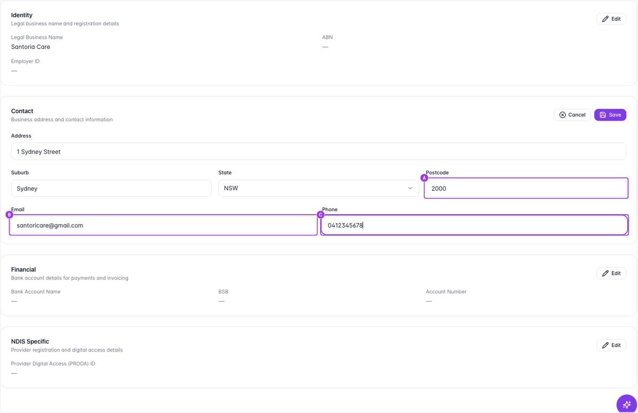Viewport: 638px width, 413px height.
Task: Click the Email field with santoricare@gmail.com
Action: (x=163, y=225)
